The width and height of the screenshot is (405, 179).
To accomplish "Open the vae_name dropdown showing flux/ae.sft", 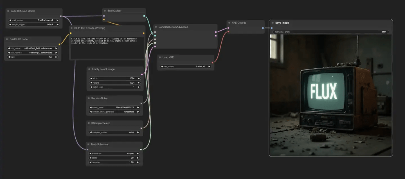I will (185, 66).
